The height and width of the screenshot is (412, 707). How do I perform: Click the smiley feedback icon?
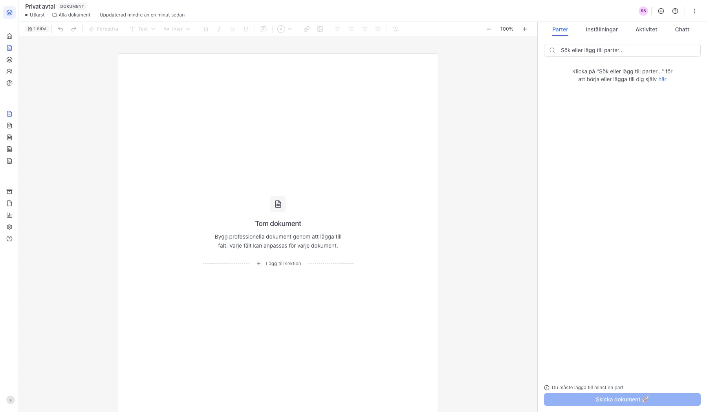pos(661,11)
